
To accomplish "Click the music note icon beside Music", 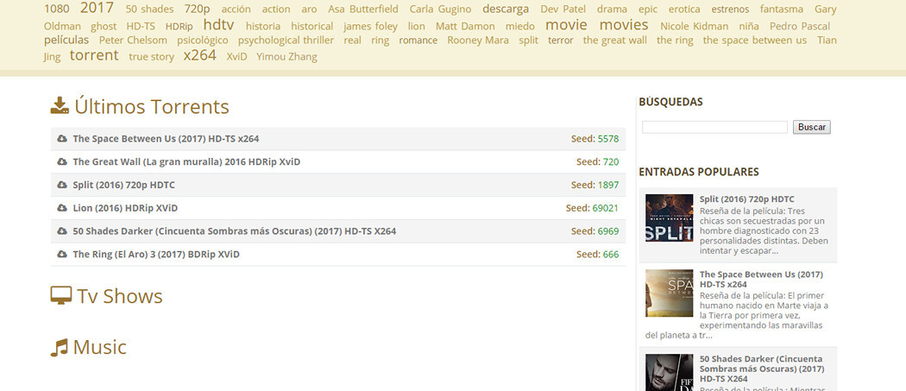I will click(x=59, y=347).
